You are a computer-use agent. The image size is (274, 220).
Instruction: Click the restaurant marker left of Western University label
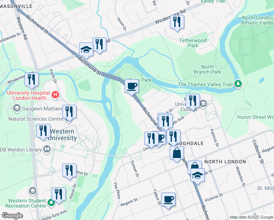[x=43, y=132]
